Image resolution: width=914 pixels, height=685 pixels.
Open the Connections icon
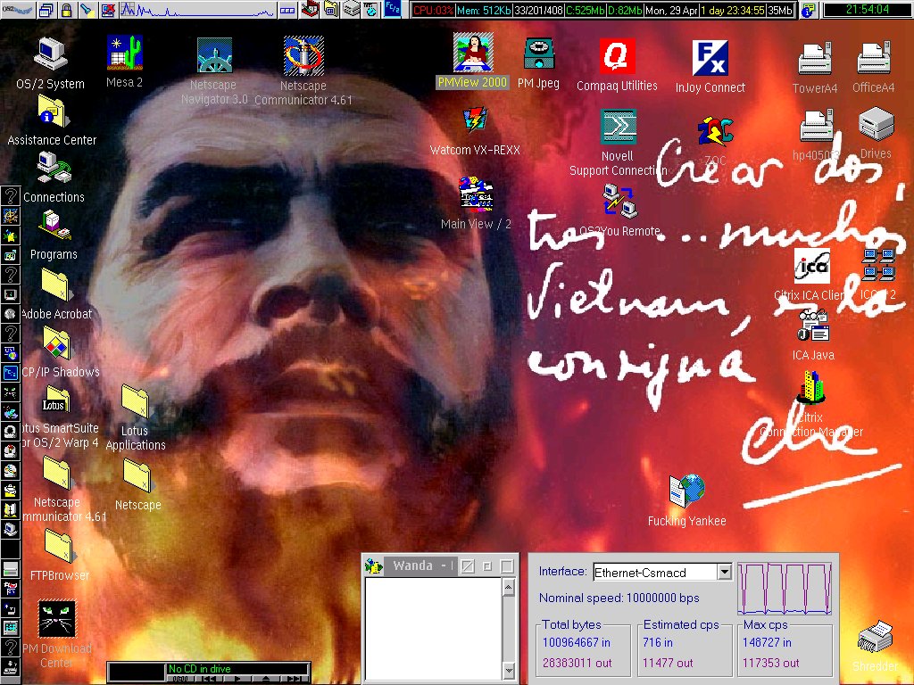[x=54, y=168]
